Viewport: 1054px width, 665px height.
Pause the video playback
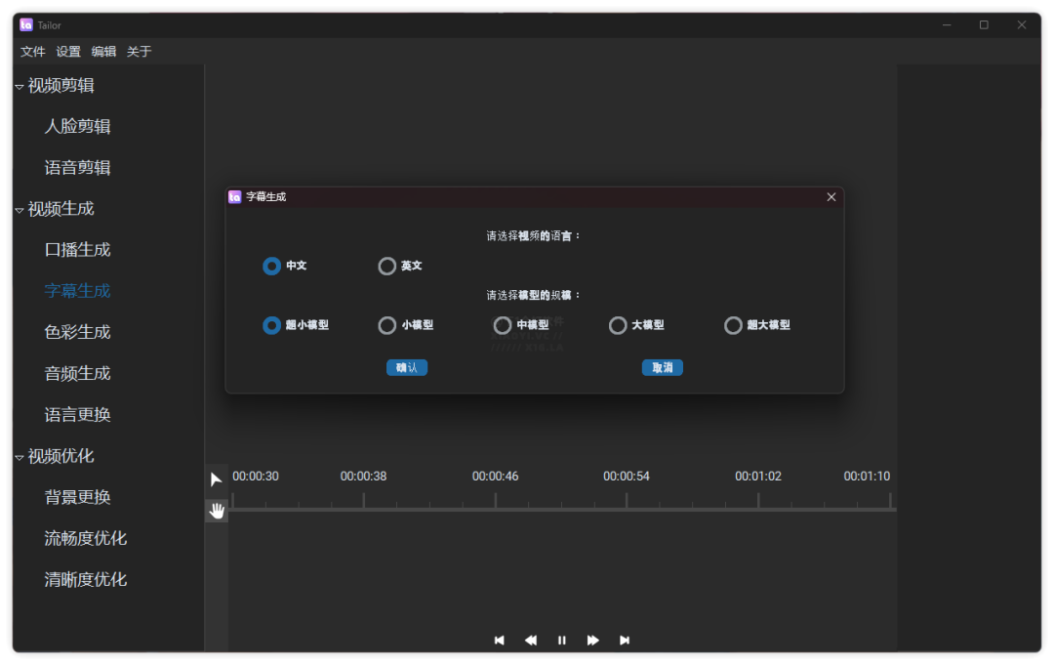(x=562, y=640)
